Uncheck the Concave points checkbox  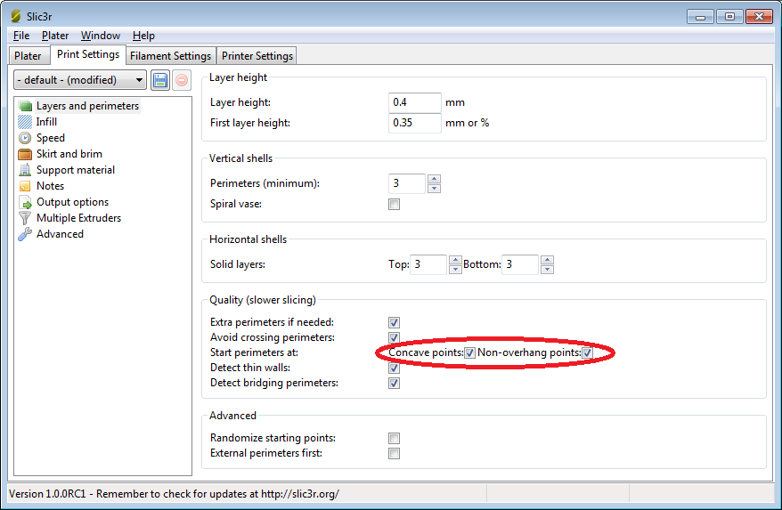click(x=469, y=353)
